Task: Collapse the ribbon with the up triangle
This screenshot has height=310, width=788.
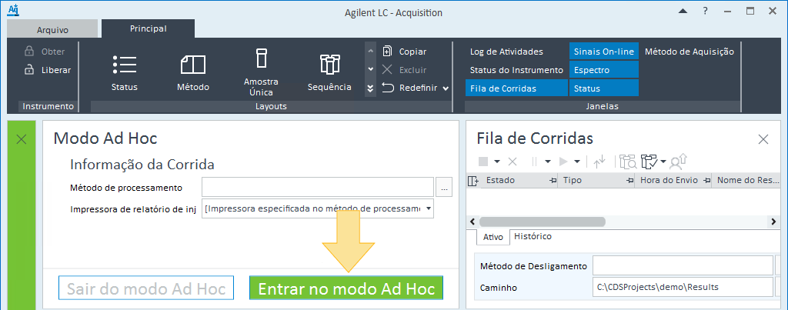Action: click(683, 11)
